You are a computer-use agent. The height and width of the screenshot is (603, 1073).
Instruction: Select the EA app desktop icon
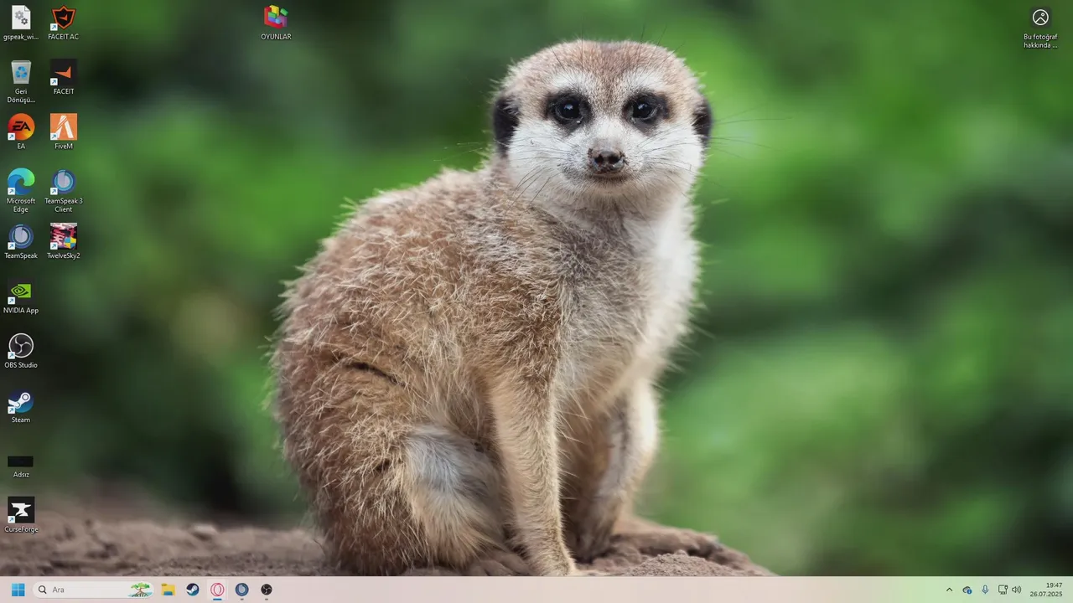click(21, 131)
